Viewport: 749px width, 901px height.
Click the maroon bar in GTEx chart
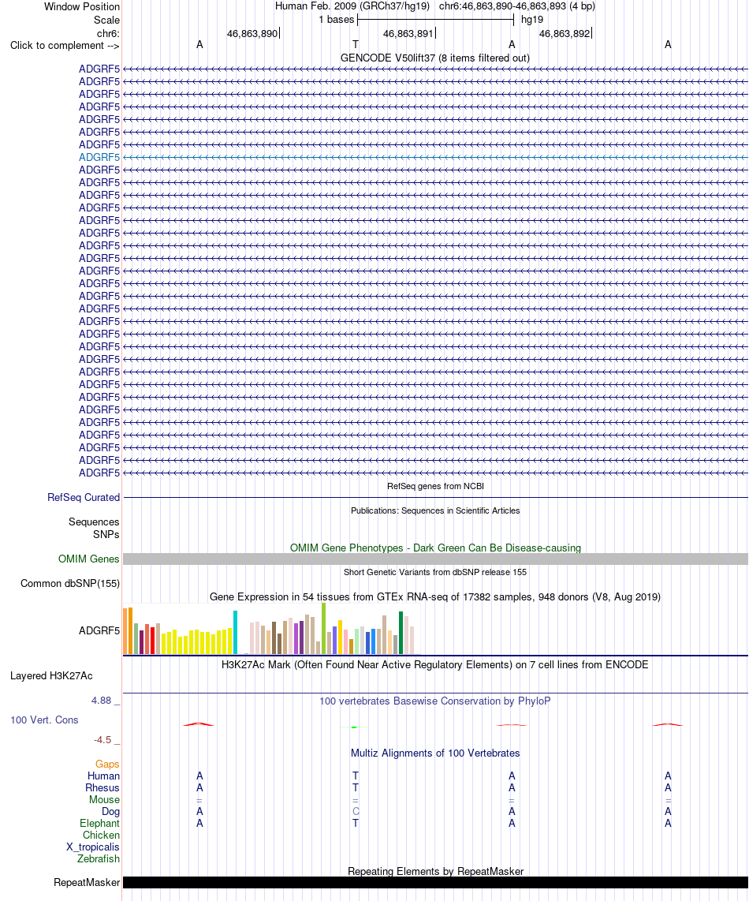[141, 642]
